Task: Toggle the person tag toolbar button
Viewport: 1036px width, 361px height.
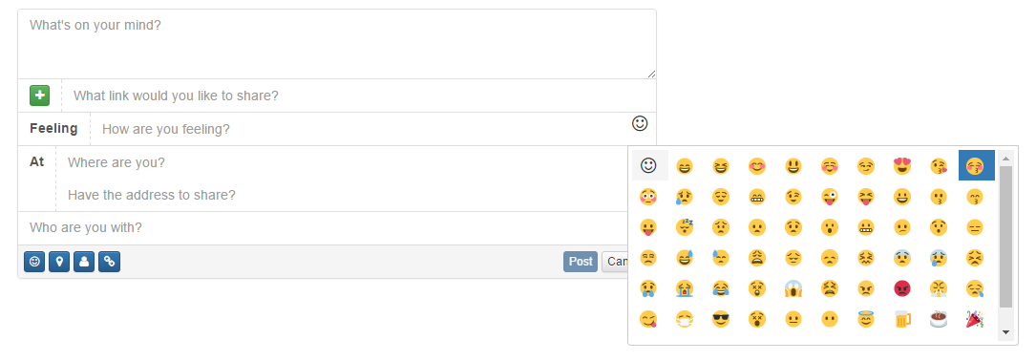Action: (x=84, y=262)
